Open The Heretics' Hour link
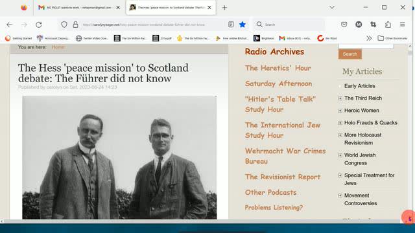415x233 pixels. point(278,68)
